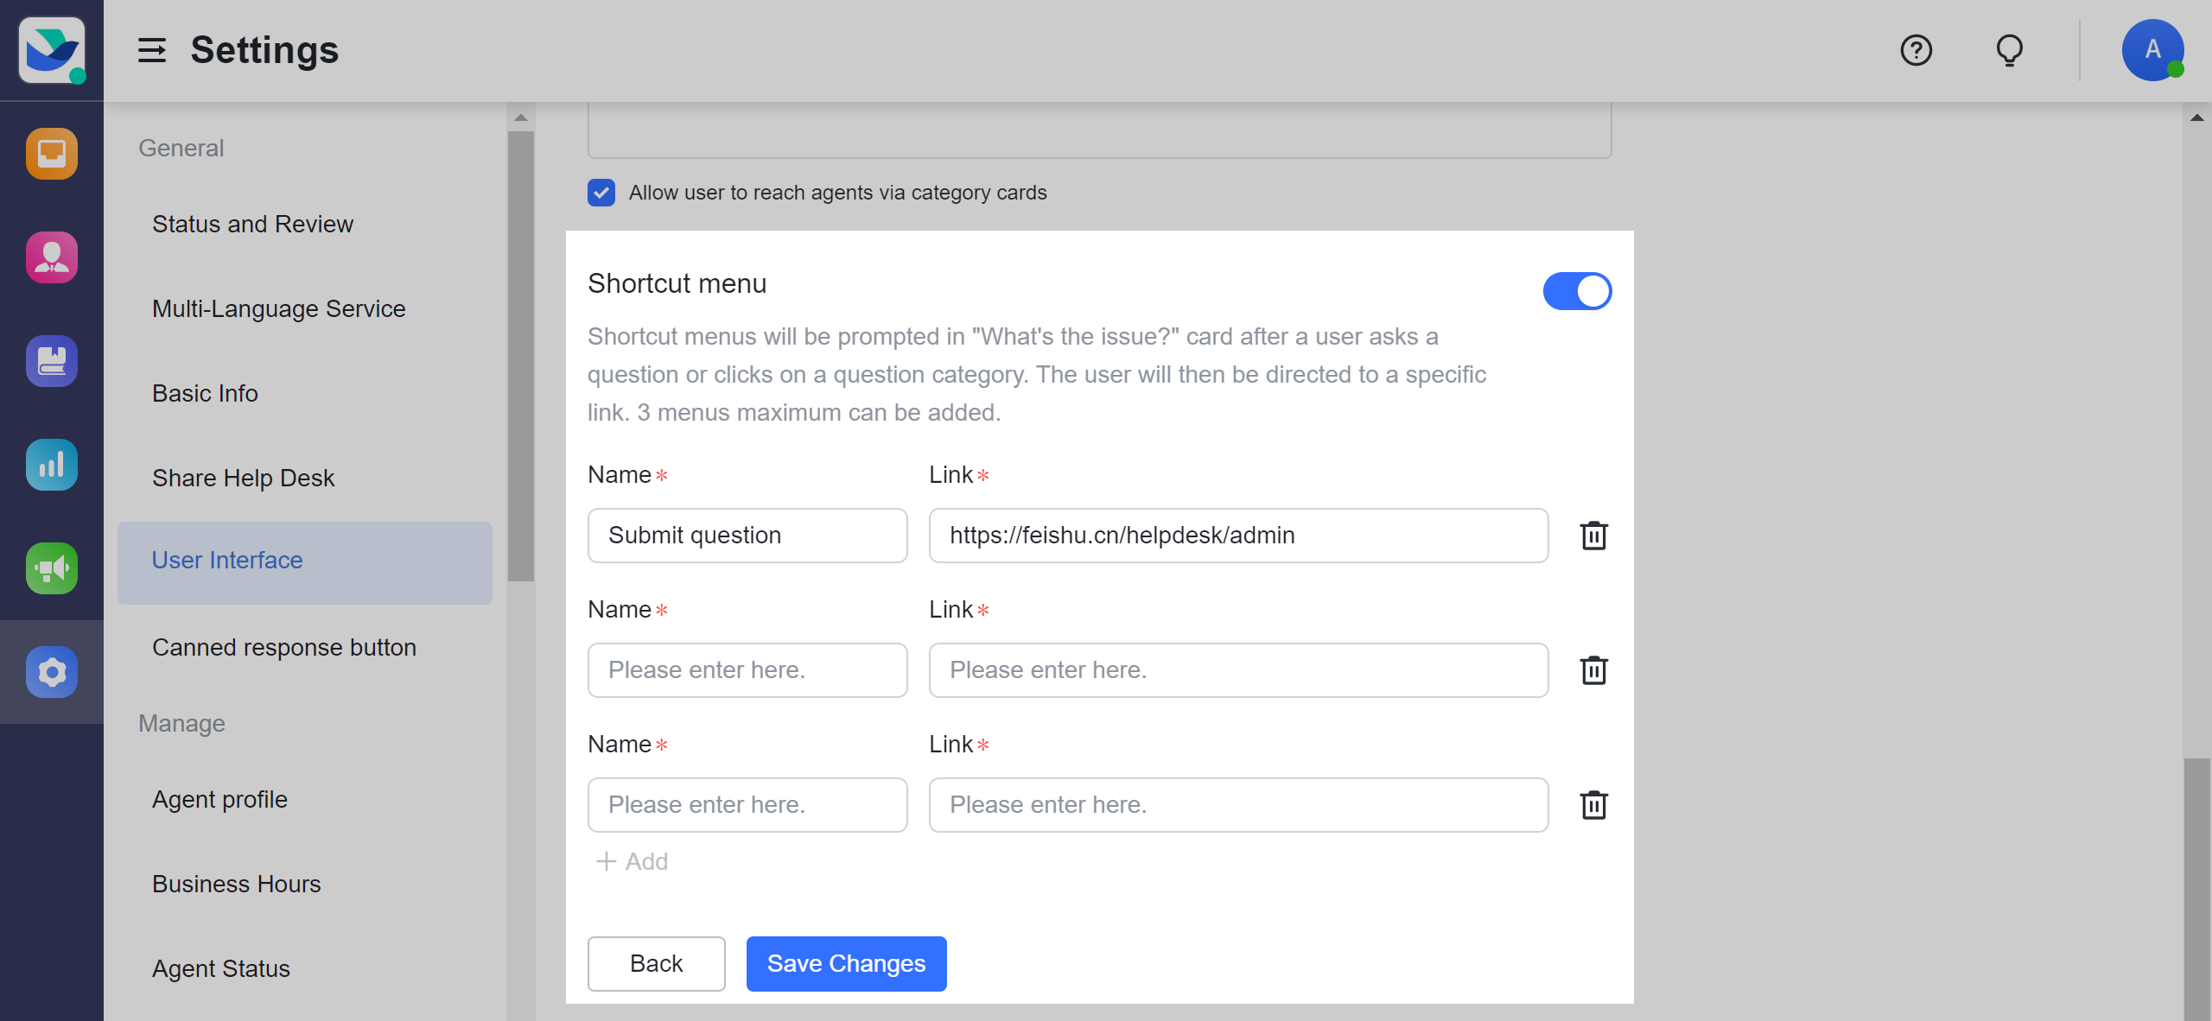2212x1021 pixels.
Task: Delete the Submit question shortcut row
Action: coord(1594,536)
